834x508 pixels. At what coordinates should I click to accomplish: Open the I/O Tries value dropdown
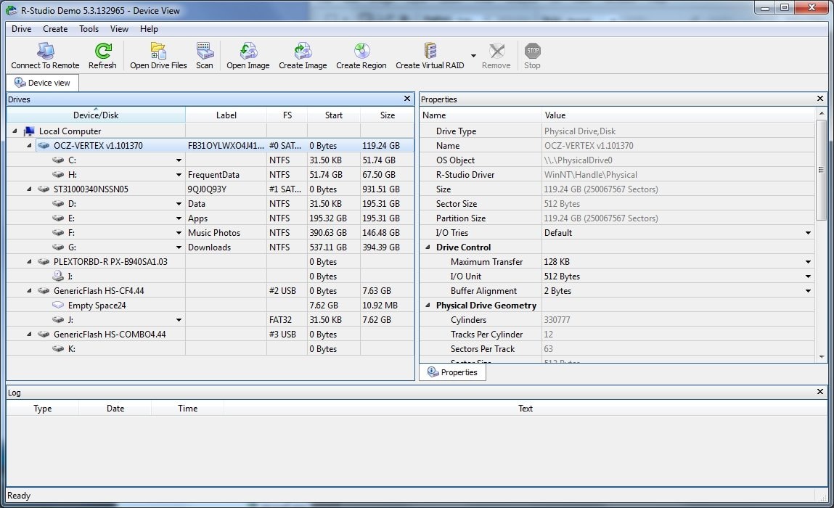pos(808,233)
